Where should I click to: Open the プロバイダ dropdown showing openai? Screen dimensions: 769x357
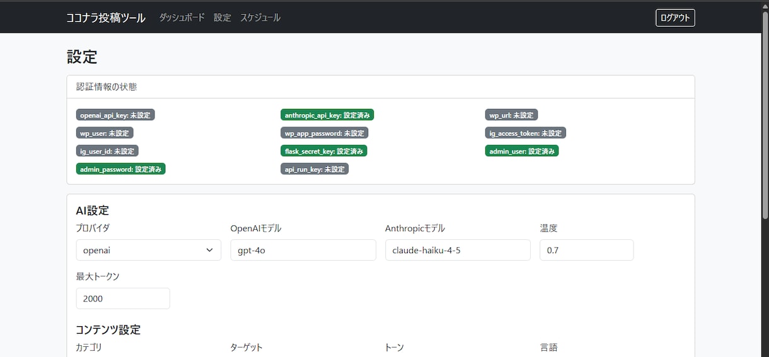coord(149,250)
